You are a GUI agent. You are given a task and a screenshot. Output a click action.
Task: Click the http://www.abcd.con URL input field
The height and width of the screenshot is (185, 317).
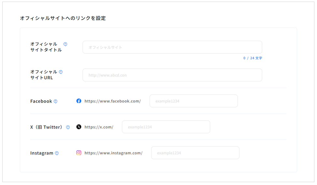tap(172, 75)
